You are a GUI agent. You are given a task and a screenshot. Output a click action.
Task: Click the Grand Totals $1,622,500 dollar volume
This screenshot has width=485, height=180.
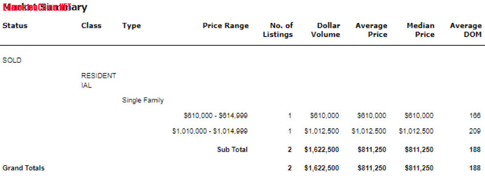322,168
